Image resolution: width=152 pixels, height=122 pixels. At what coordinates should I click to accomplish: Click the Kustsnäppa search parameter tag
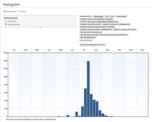(98, 16)
